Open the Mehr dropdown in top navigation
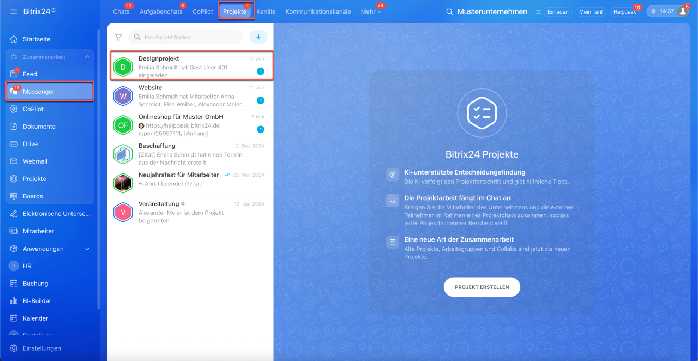Screen dimensions: 698x361 tap(371, 11)
